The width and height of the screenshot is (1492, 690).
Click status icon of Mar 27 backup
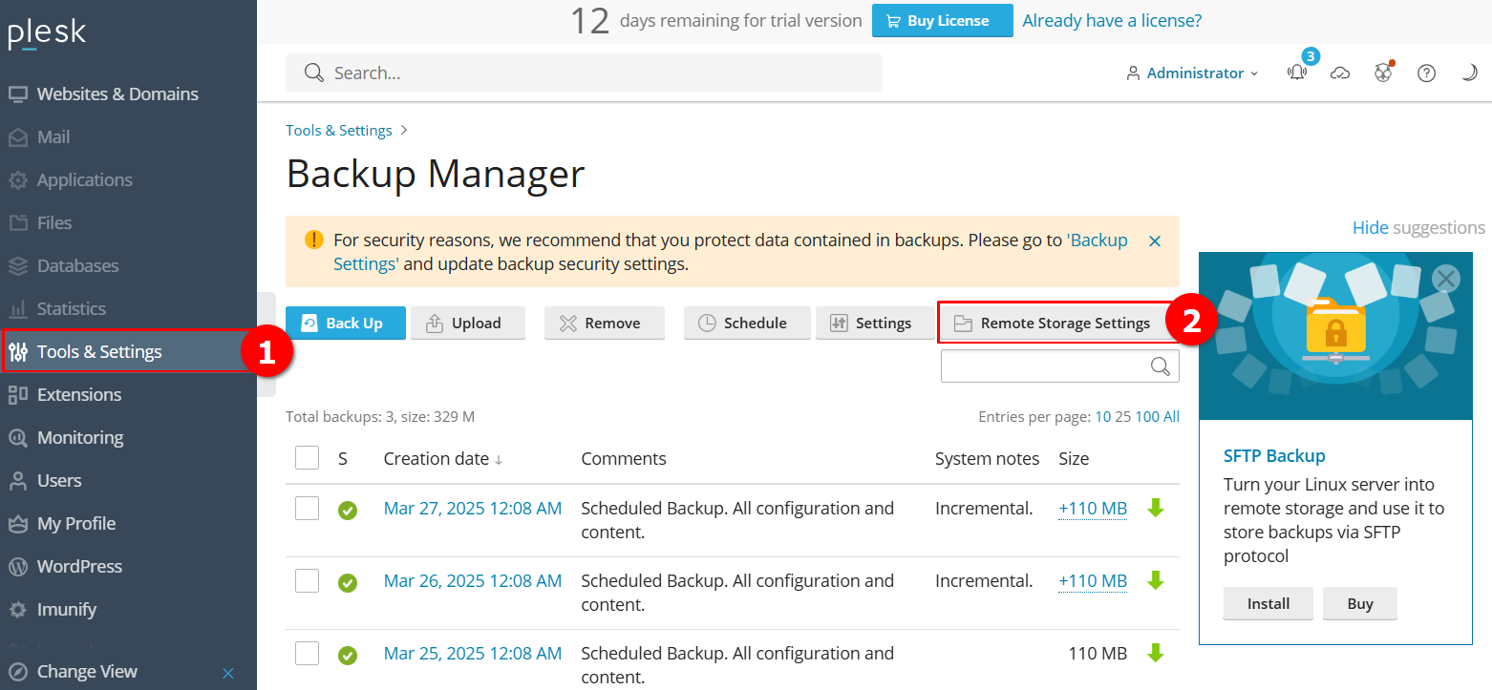(348, 511)
